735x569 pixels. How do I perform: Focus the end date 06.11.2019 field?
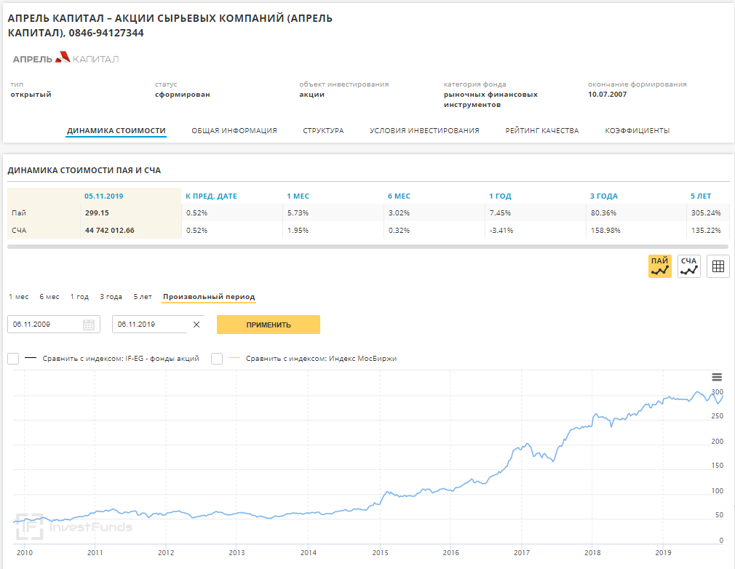[149, 325]
